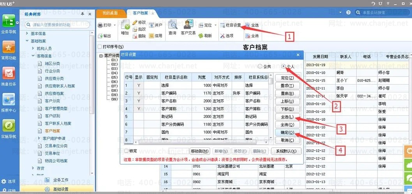Click 移动到(M) button
This screenshot has height=194, width=412.
tap(200, 151)
